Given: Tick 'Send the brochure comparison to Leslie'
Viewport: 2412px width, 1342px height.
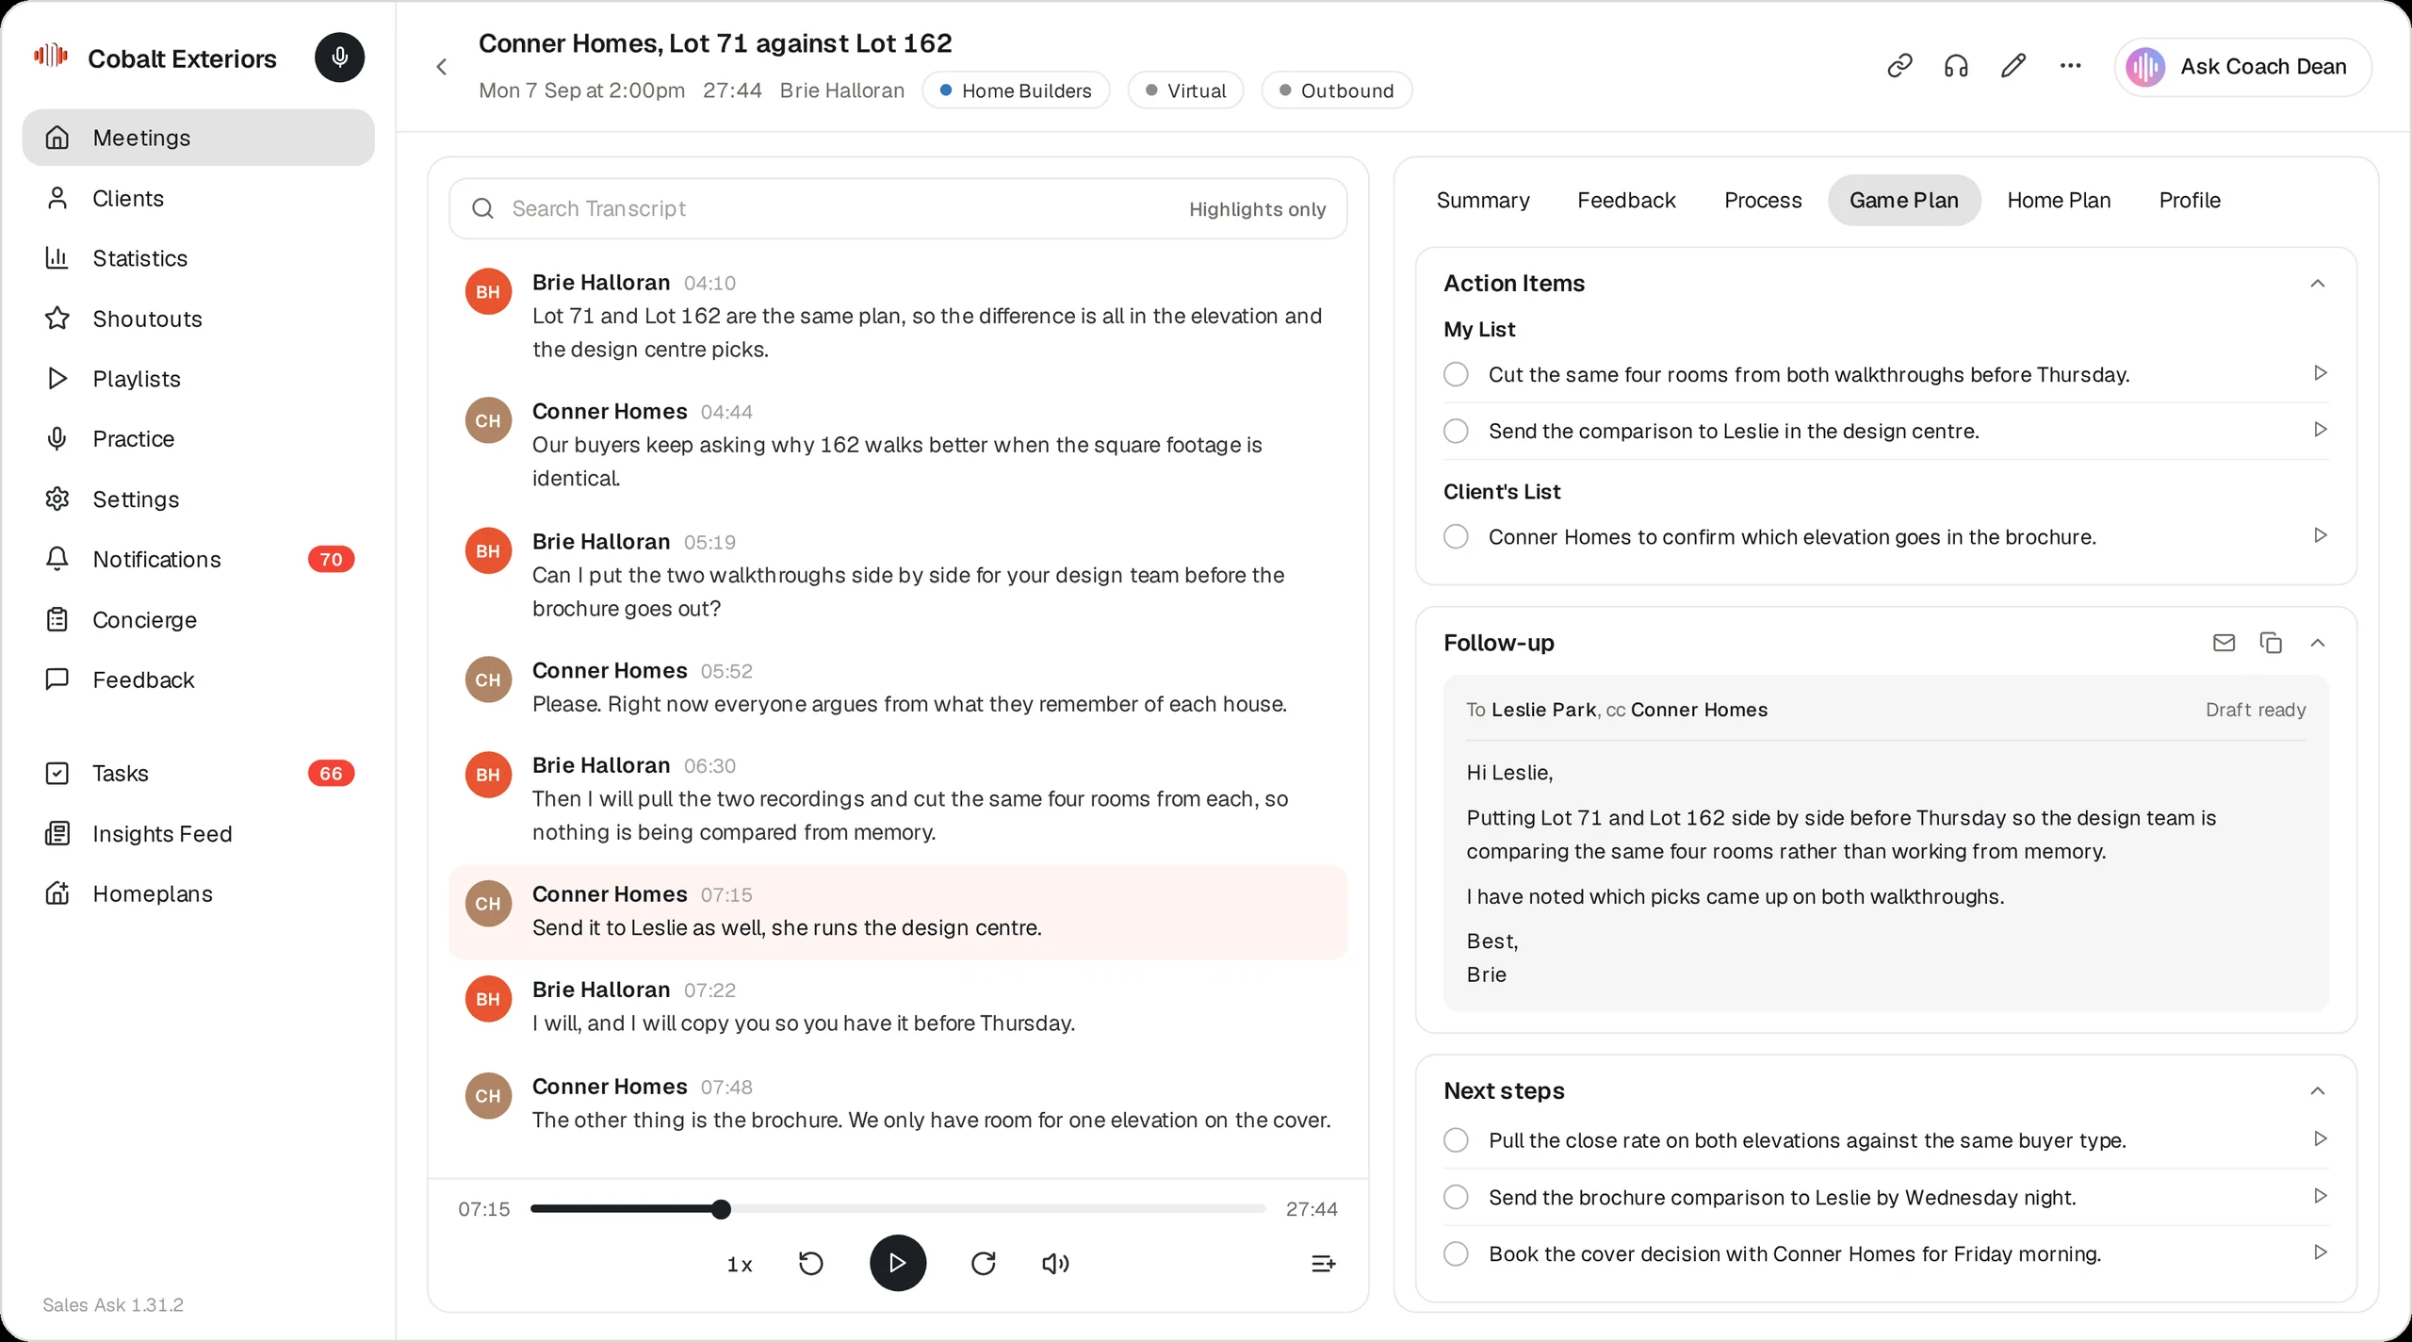Looking at the screenshot, I should (x=1456, y=1197).
